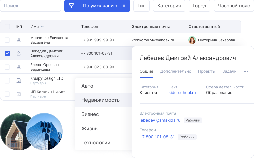Click company building icon for ИП Калягин Никита

tap(19, 94)
